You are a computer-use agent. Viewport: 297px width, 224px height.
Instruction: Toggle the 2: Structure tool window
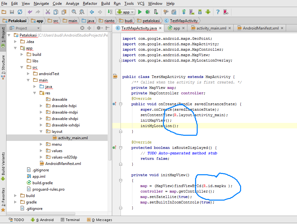3,67
